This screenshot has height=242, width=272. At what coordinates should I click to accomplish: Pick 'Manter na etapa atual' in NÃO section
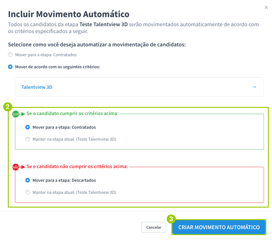coord(28,192)
